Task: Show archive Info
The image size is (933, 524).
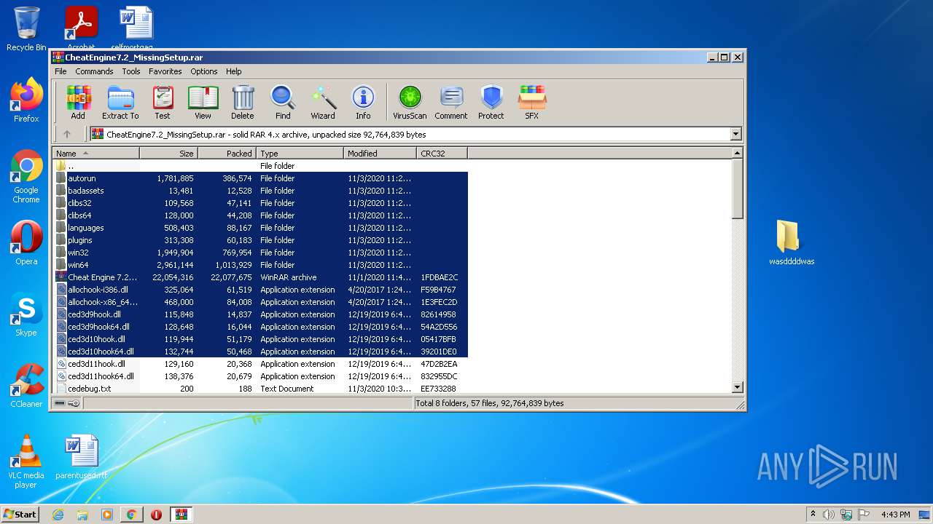Action: click(363, 103)
